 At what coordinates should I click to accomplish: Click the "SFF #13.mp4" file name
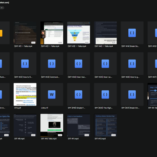tap(100, 139)
